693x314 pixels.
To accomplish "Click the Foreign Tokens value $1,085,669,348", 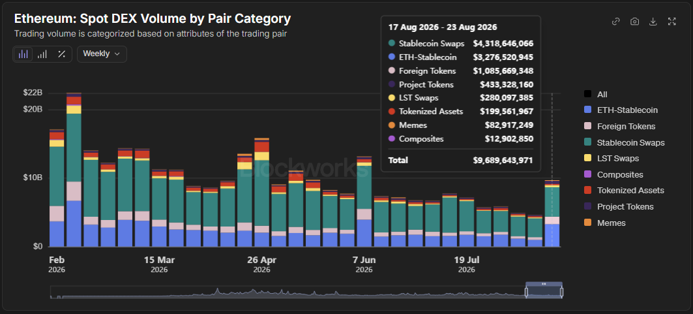I will (x=503, y=71).
